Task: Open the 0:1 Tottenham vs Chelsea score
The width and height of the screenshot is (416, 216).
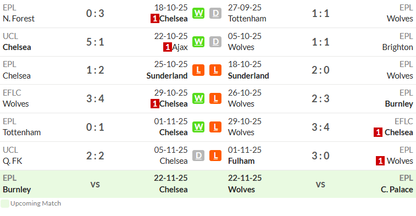Action: [95, 127]
